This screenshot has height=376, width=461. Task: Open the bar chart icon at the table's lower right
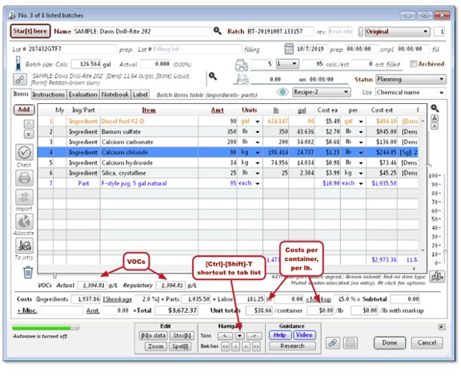coord(437,276)
